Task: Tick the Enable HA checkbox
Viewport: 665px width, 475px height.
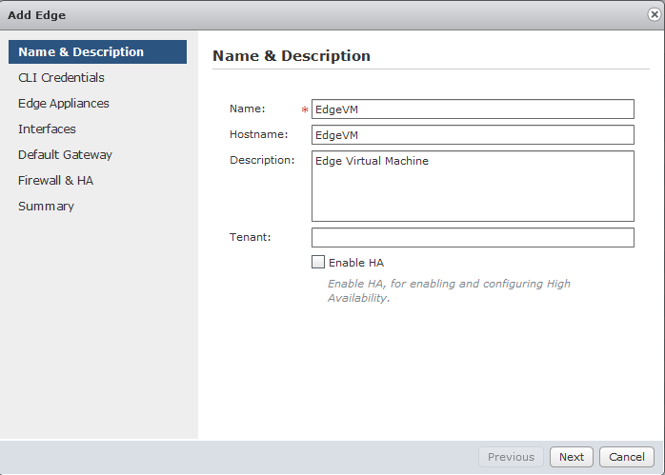Action: [318, 263]
